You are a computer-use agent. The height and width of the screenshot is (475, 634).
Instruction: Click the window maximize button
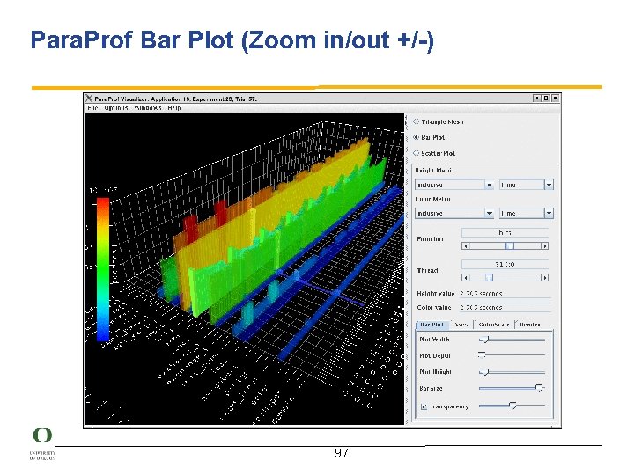[x=546, y=99]
